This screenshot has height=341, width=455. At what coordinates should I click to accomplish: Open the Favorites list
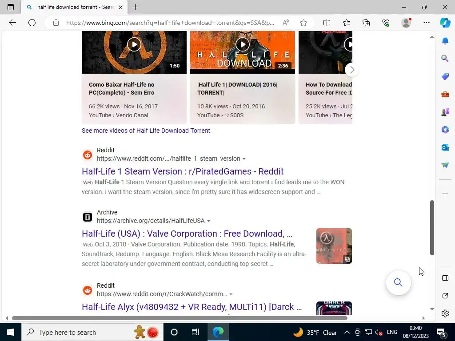pyautogui.click(x=347, y=23)
